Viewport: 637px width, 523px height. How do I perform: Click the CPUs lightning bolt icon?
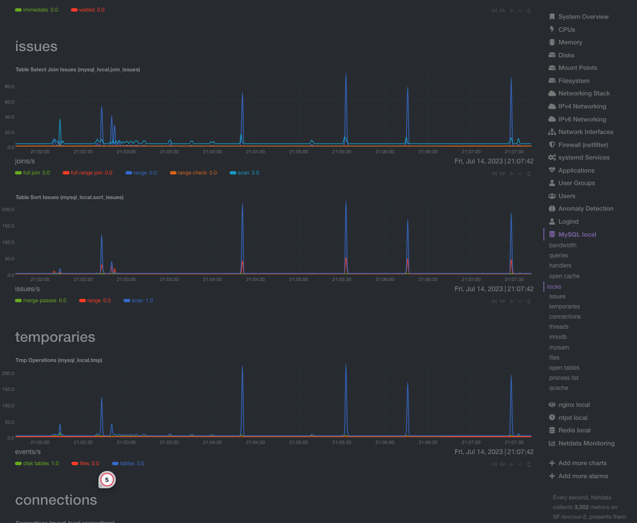click(x=552, y=29)
